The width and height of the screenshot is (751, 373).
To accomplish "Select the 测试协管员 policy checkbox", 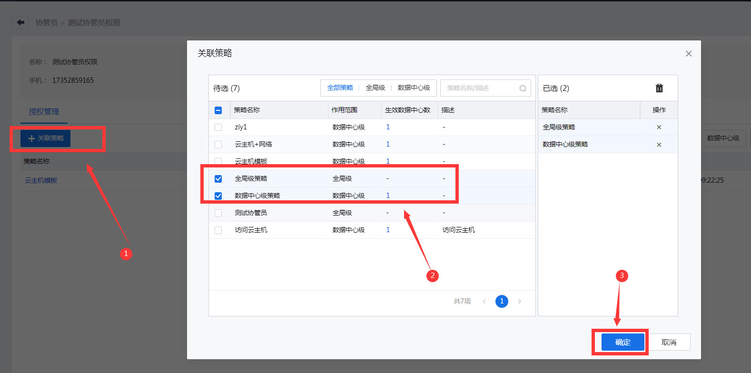I will (218, 213).
